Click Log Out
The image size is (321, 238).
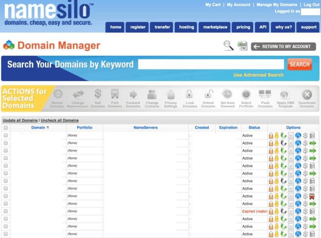311,5
